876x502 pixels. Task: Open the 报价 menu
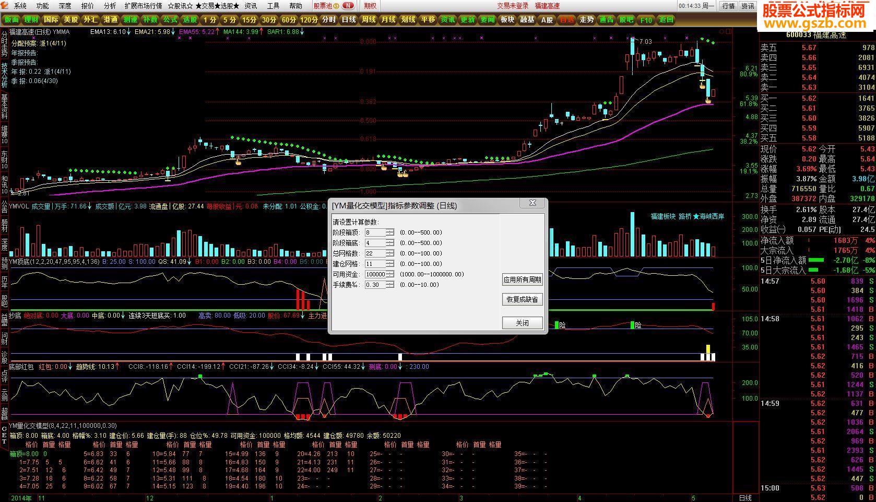pyautogui.click(x=88, y=6)
